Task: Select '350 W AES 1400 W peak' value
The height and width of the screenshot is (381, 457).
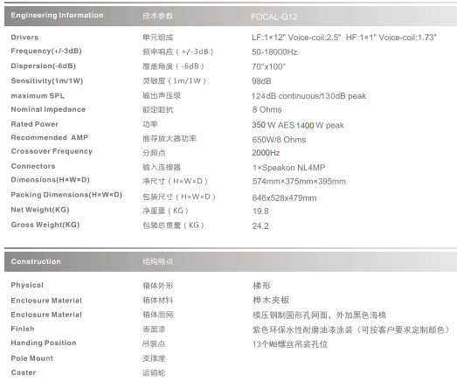Action: (298, 125)
